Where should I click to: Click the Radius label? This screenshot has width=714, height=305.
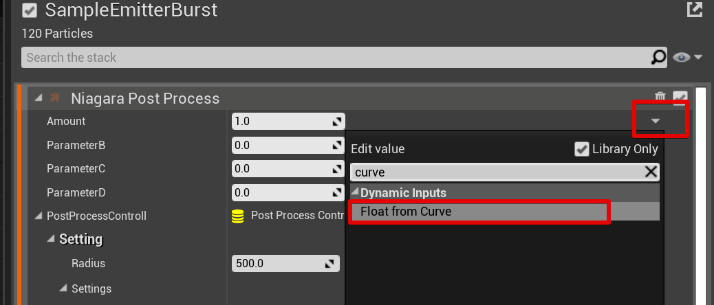pyautogui.click(x=88, y=264)
